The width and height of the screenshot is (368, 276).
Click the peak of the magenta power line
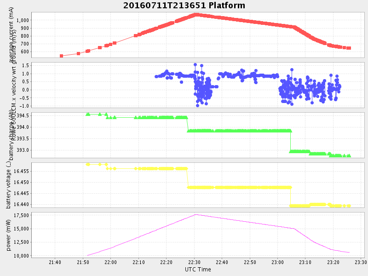(x=195, y=214)
